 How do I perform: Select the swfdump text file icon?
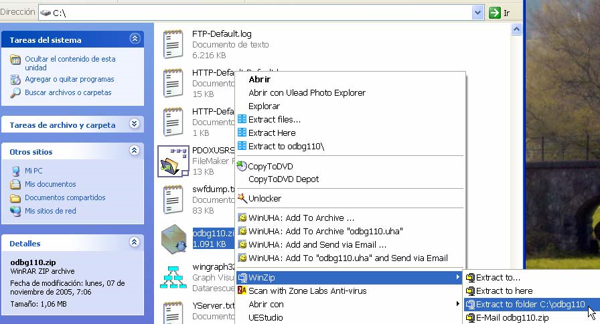point(173,199)
